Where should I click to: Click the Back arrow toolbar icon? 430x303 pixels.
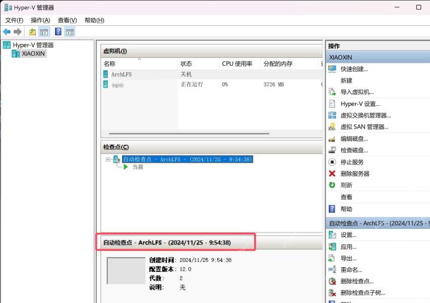7,32
